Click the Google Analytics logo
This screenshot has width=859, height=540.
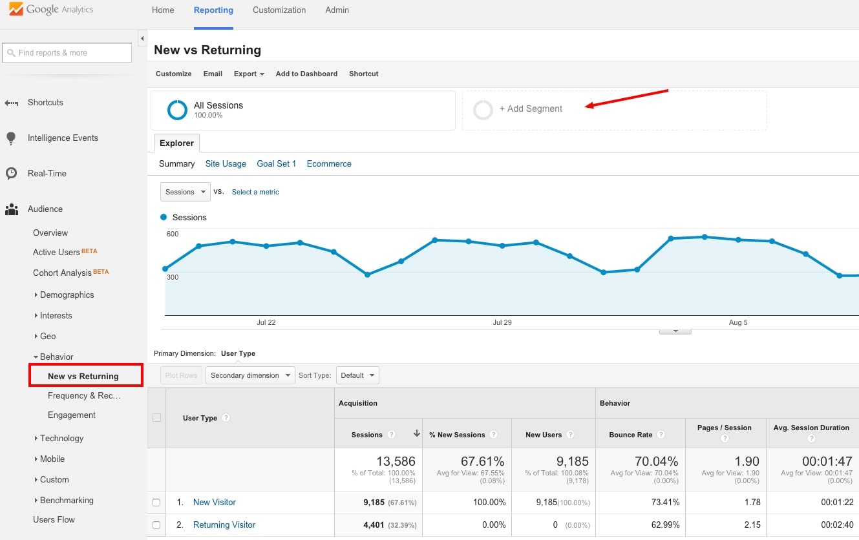(52, 10)
